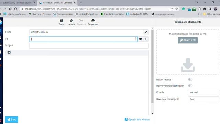Click the Subject input field
This screenshot has width=220, height=124.
coord(89,46)
